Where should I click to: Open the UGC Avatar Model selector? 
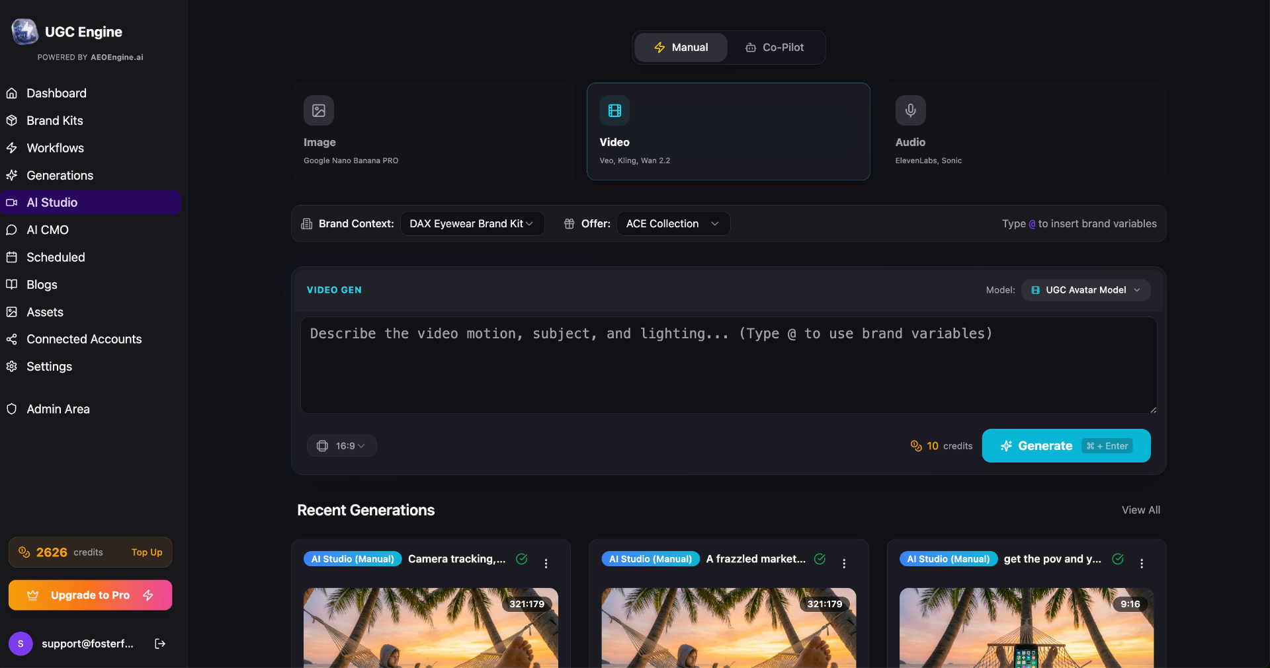[1085, 290]
